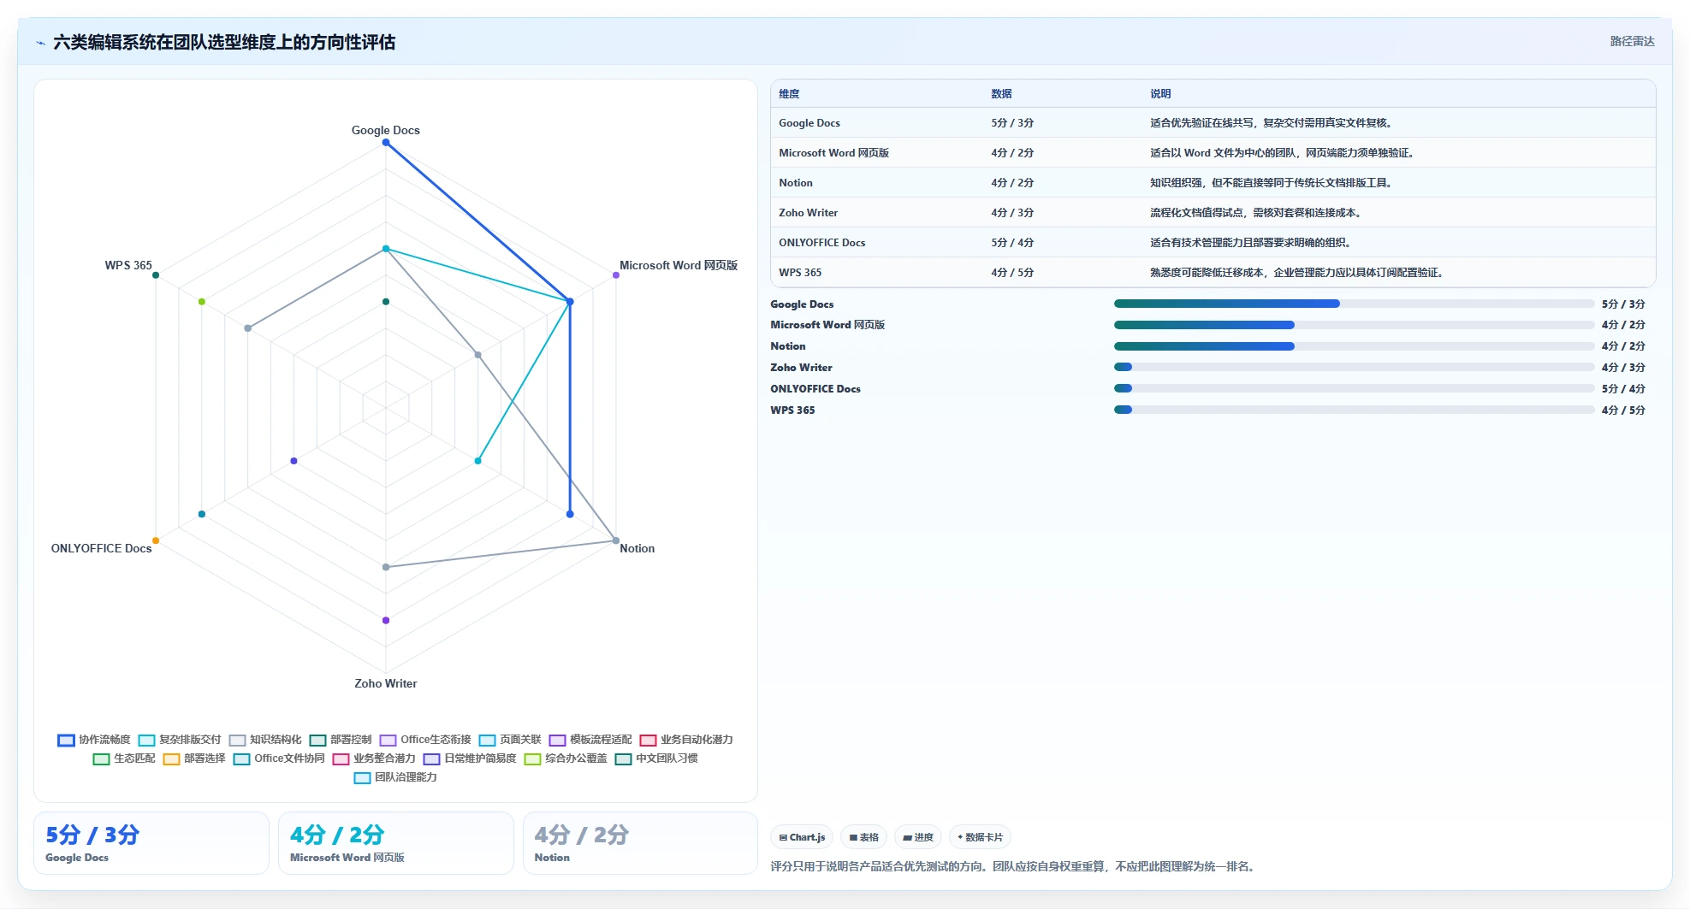
Task: Open the Google Docs 5分 / 3分 data card
Action: click(x=151, y=843)
